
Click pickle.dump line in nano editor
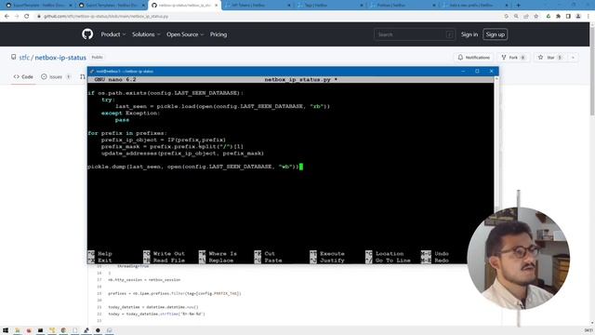point(193,167)
